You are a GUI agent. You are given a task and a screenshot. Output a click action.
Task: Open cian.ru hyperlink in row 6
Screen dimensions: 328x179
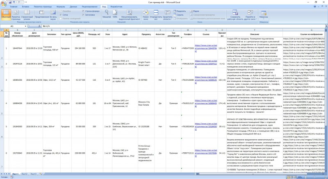(206, 153)
